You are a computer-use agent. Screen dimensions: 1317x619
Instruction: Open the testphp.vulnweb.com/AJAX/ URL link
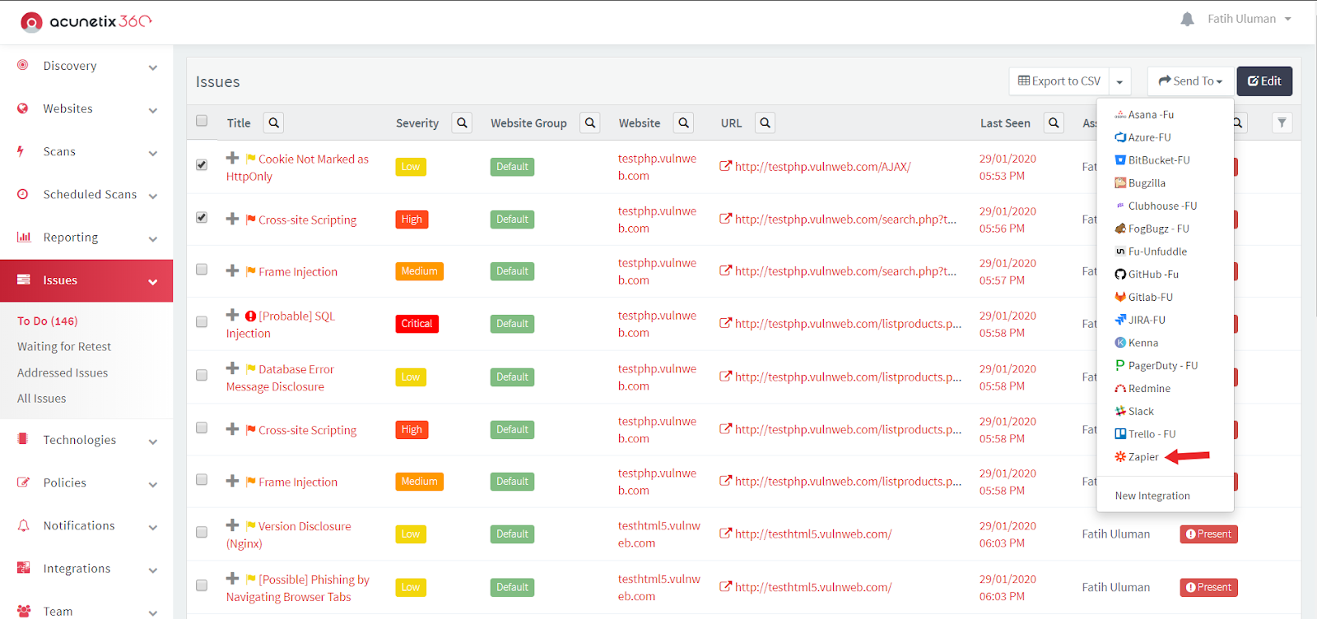point(822,167)
